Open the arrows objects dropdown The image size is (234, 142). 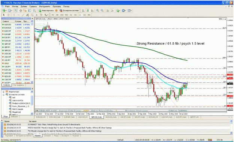(46, 15)
